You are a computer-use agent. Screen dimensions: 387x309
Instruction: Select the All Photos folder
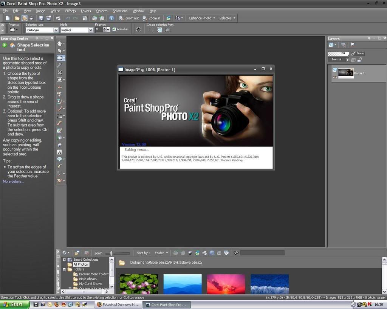[x=80, y=264]
